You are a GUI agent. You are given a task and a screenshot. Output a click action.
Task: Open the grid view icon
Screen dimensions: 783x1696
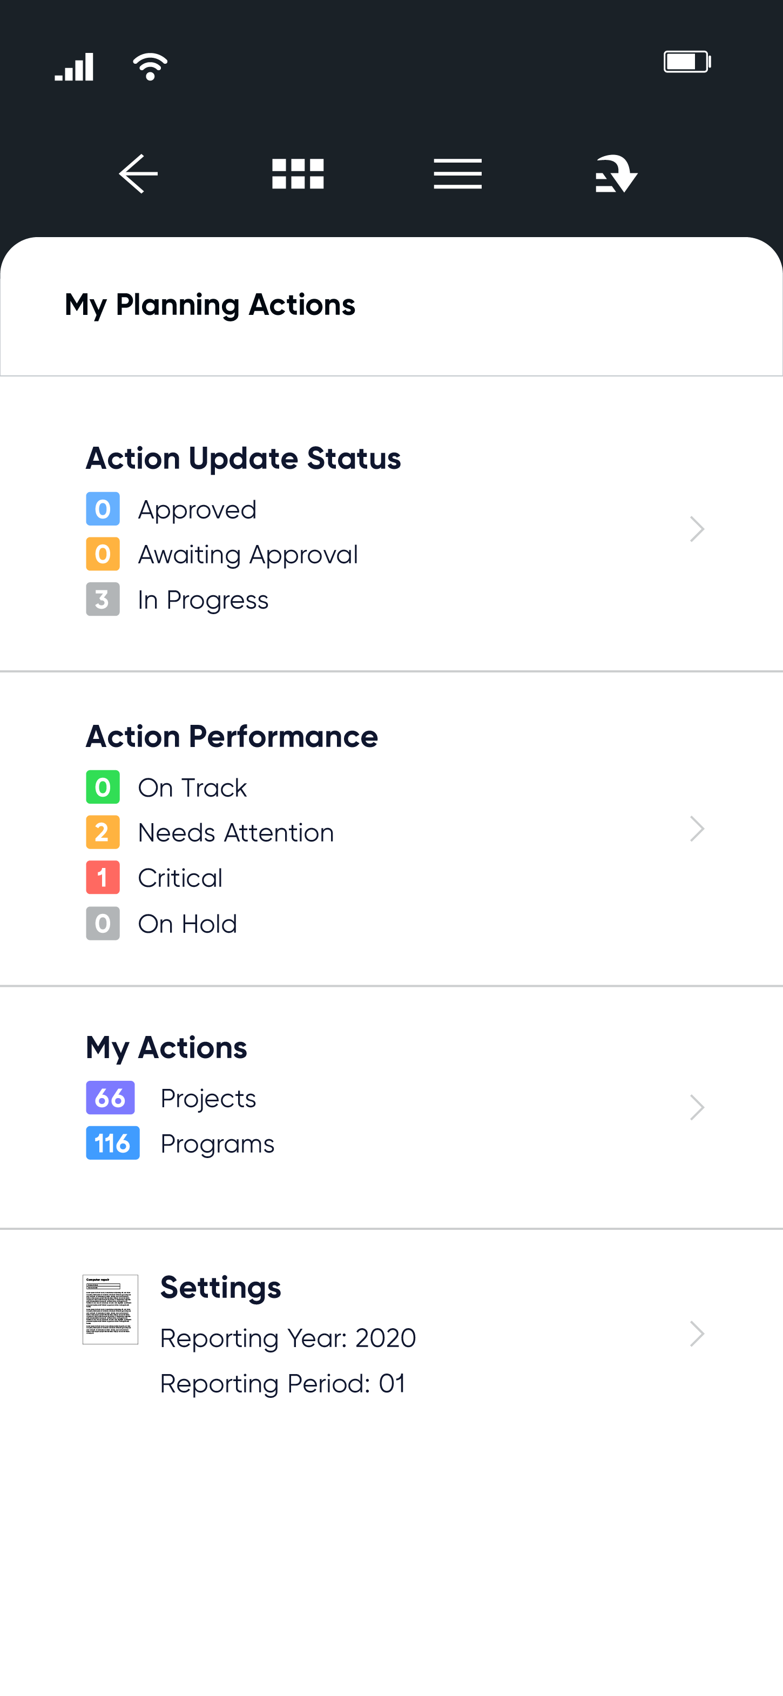(298, 174)
